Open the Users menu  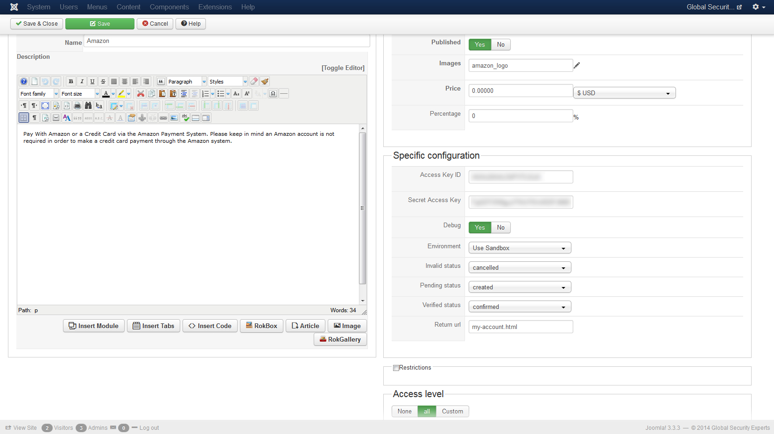pyautogui.click(x=69, y=7)
